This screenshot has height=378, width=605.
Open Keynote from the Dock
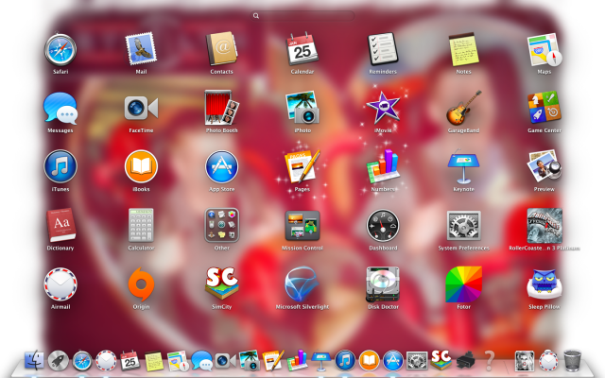pos(320,361)
